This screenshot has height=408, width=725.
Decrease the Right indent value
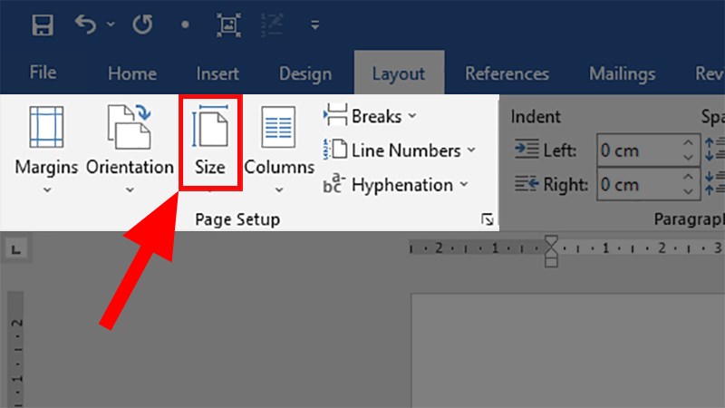tap(688, 191)
